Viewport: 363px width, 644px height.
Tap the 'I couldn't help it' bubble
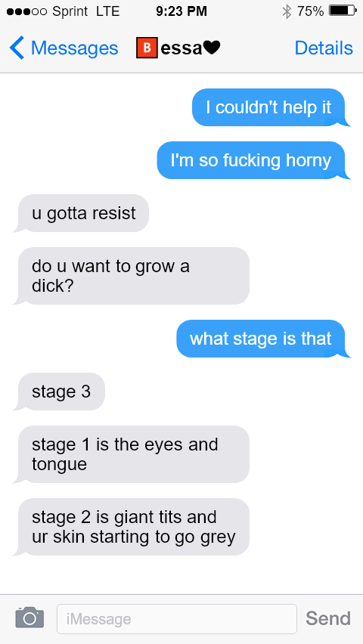(271, 107)
